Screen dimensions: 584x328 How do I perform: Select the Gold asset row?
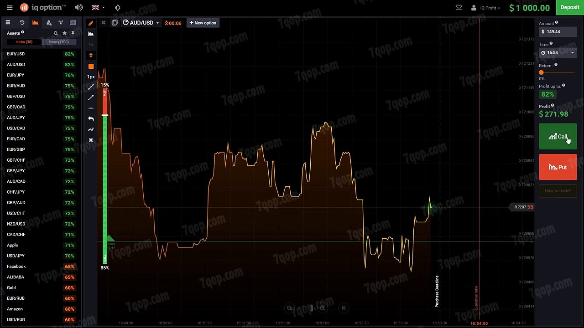(41, 288)
